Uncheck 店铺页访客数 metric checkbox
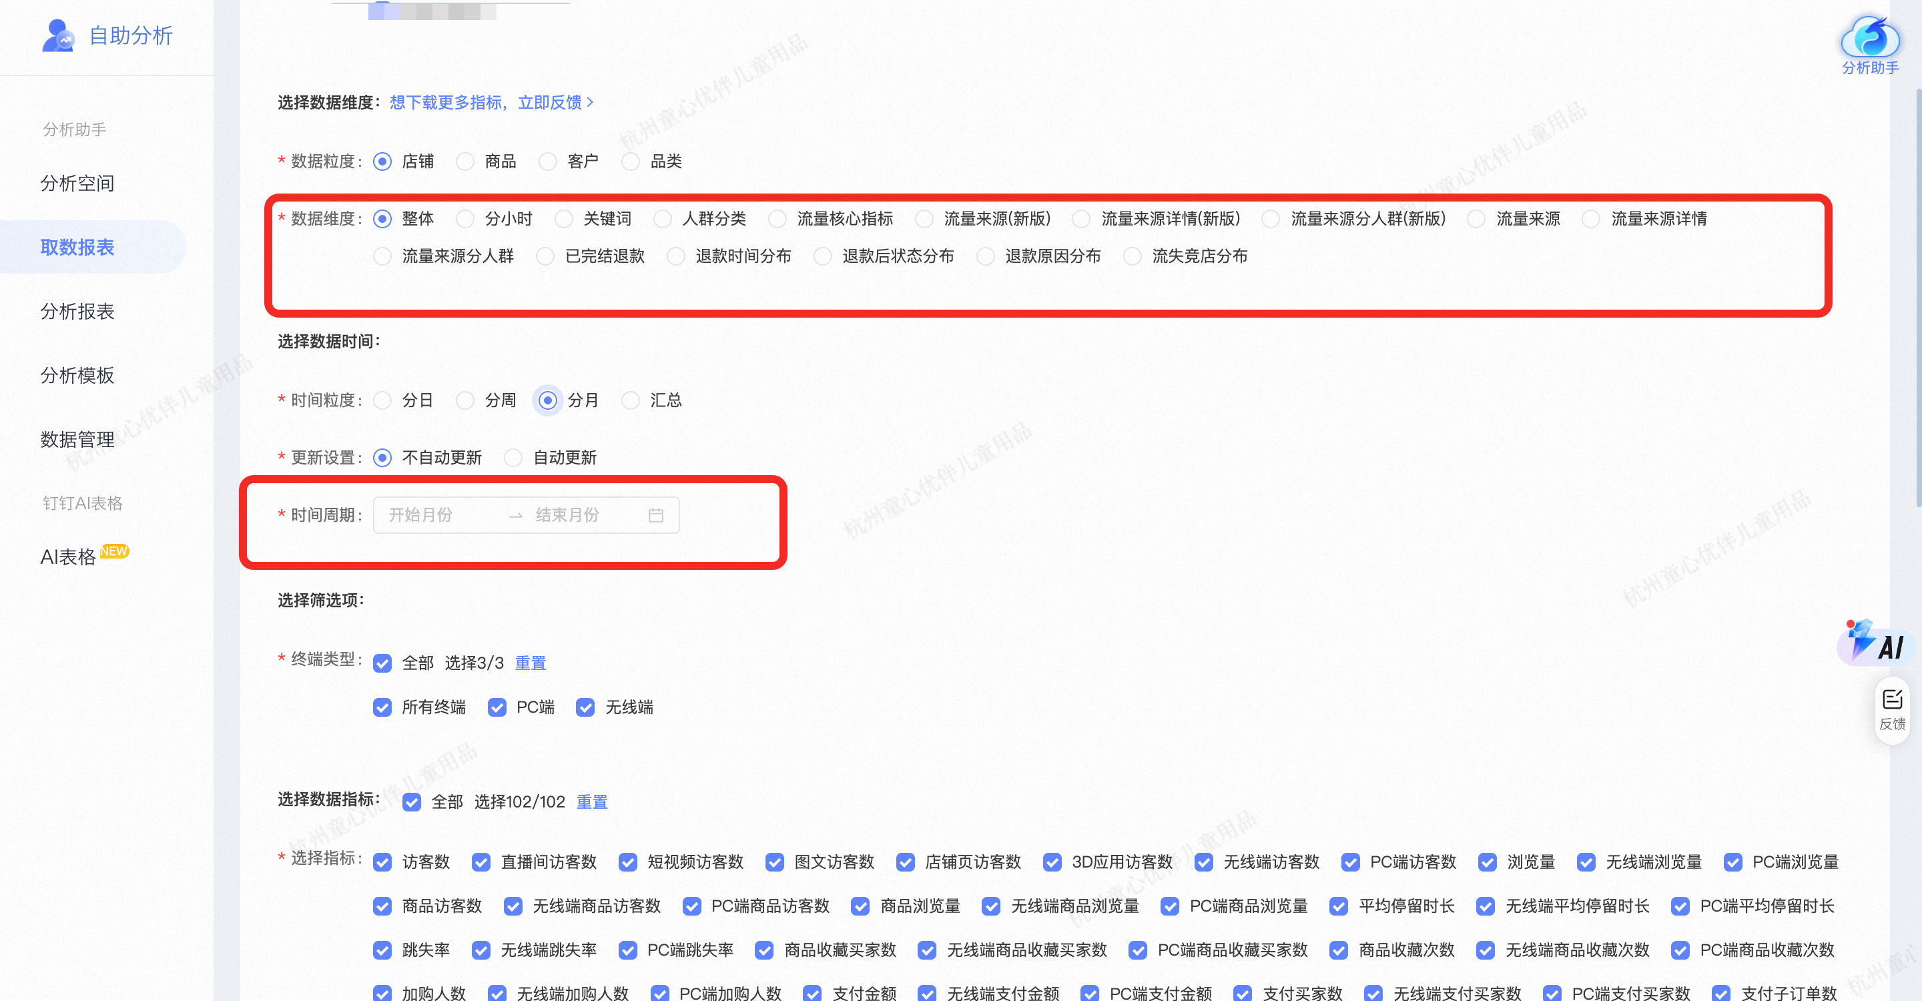 906,863
